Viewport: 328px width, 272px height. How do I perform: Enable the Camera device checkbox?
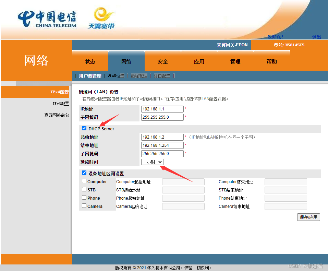click(x=84, y=205)
